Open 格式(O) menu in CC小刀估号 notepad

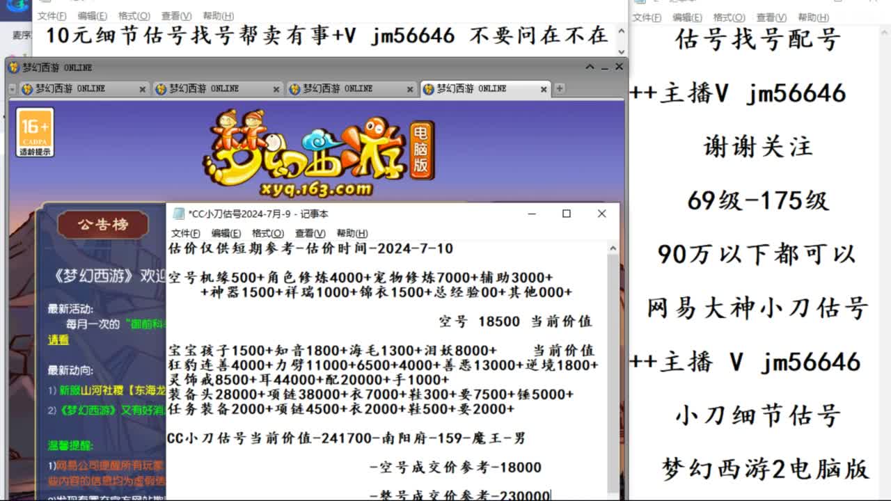[268, 233]
